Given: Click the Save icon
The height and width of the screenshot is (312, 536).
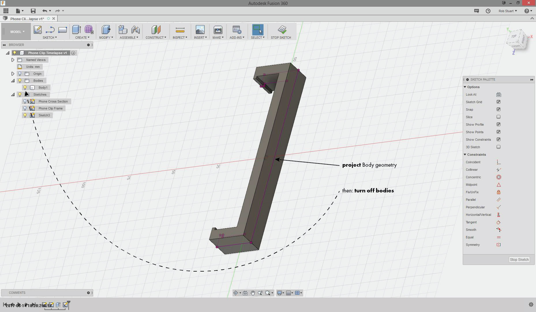Looking at the screenshot, I should pyautogui.click(x=33, y=11).
